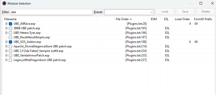Uncheck the UBE_AllRace.esp checkbox
The image size is (216, 95).
(10, 24)
